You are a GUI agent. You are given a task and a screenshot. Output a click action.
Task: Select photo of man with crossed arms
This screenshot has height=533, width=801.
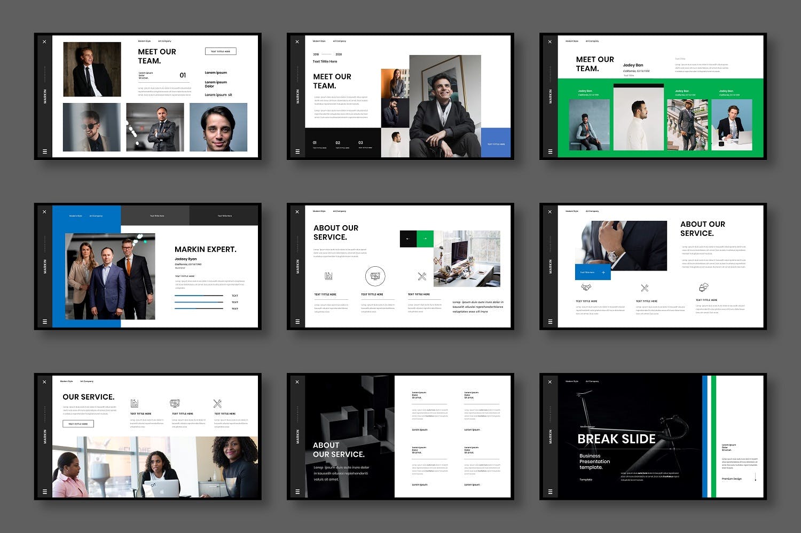click(155, 127)
